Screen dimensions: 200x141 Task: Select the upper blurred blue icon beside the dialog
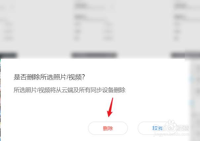click(x=192, y=79)
